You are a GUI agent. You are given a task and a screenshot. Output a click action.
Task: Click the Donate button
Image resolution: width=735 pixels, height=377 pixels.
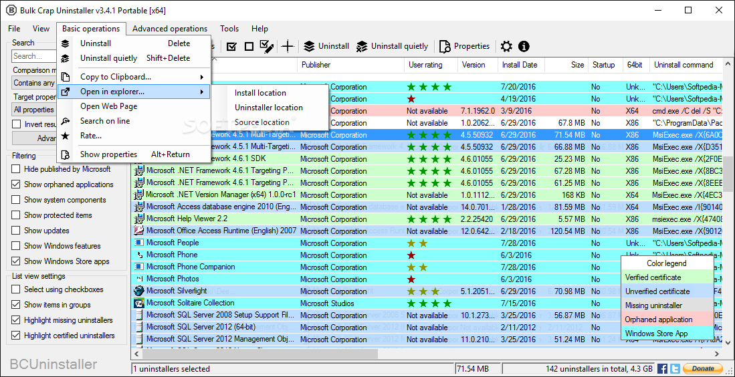pyautogui.click(x=703, y=368)
